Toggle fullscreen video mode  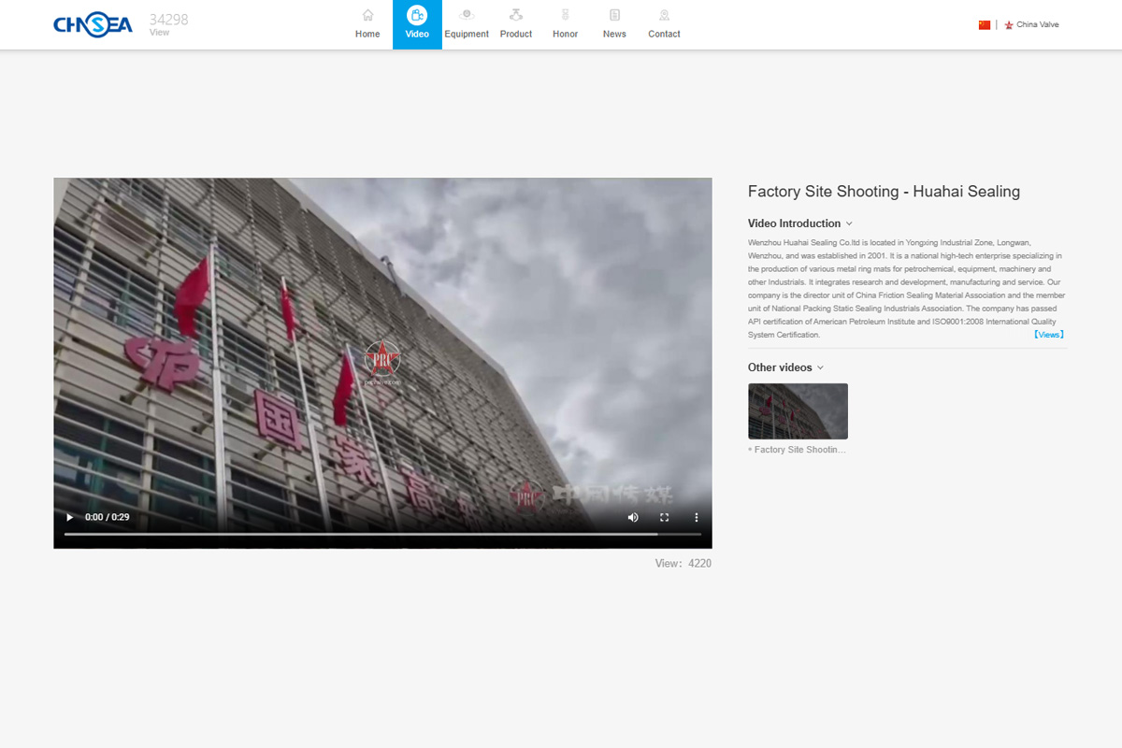(x=665, y=517)
